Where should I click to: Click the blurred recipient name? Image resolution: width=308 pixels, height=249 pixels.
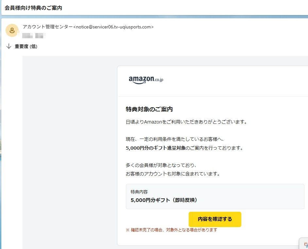point(33,35)
